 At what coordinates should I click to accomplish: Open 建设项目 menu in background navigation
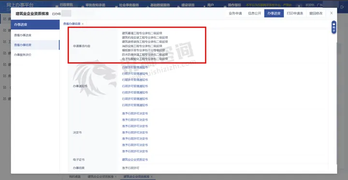point(188,5)
